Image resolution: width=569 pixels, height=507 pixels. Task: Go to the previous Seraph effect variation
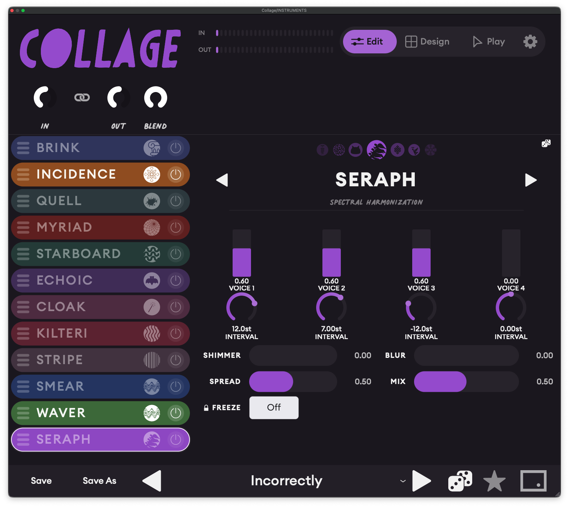coord(222,180)
